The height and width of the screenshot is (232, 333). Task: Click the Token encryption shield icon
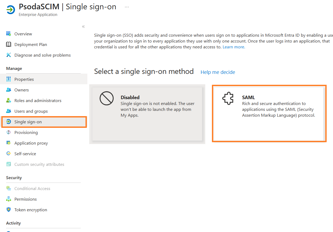point(8,210)
